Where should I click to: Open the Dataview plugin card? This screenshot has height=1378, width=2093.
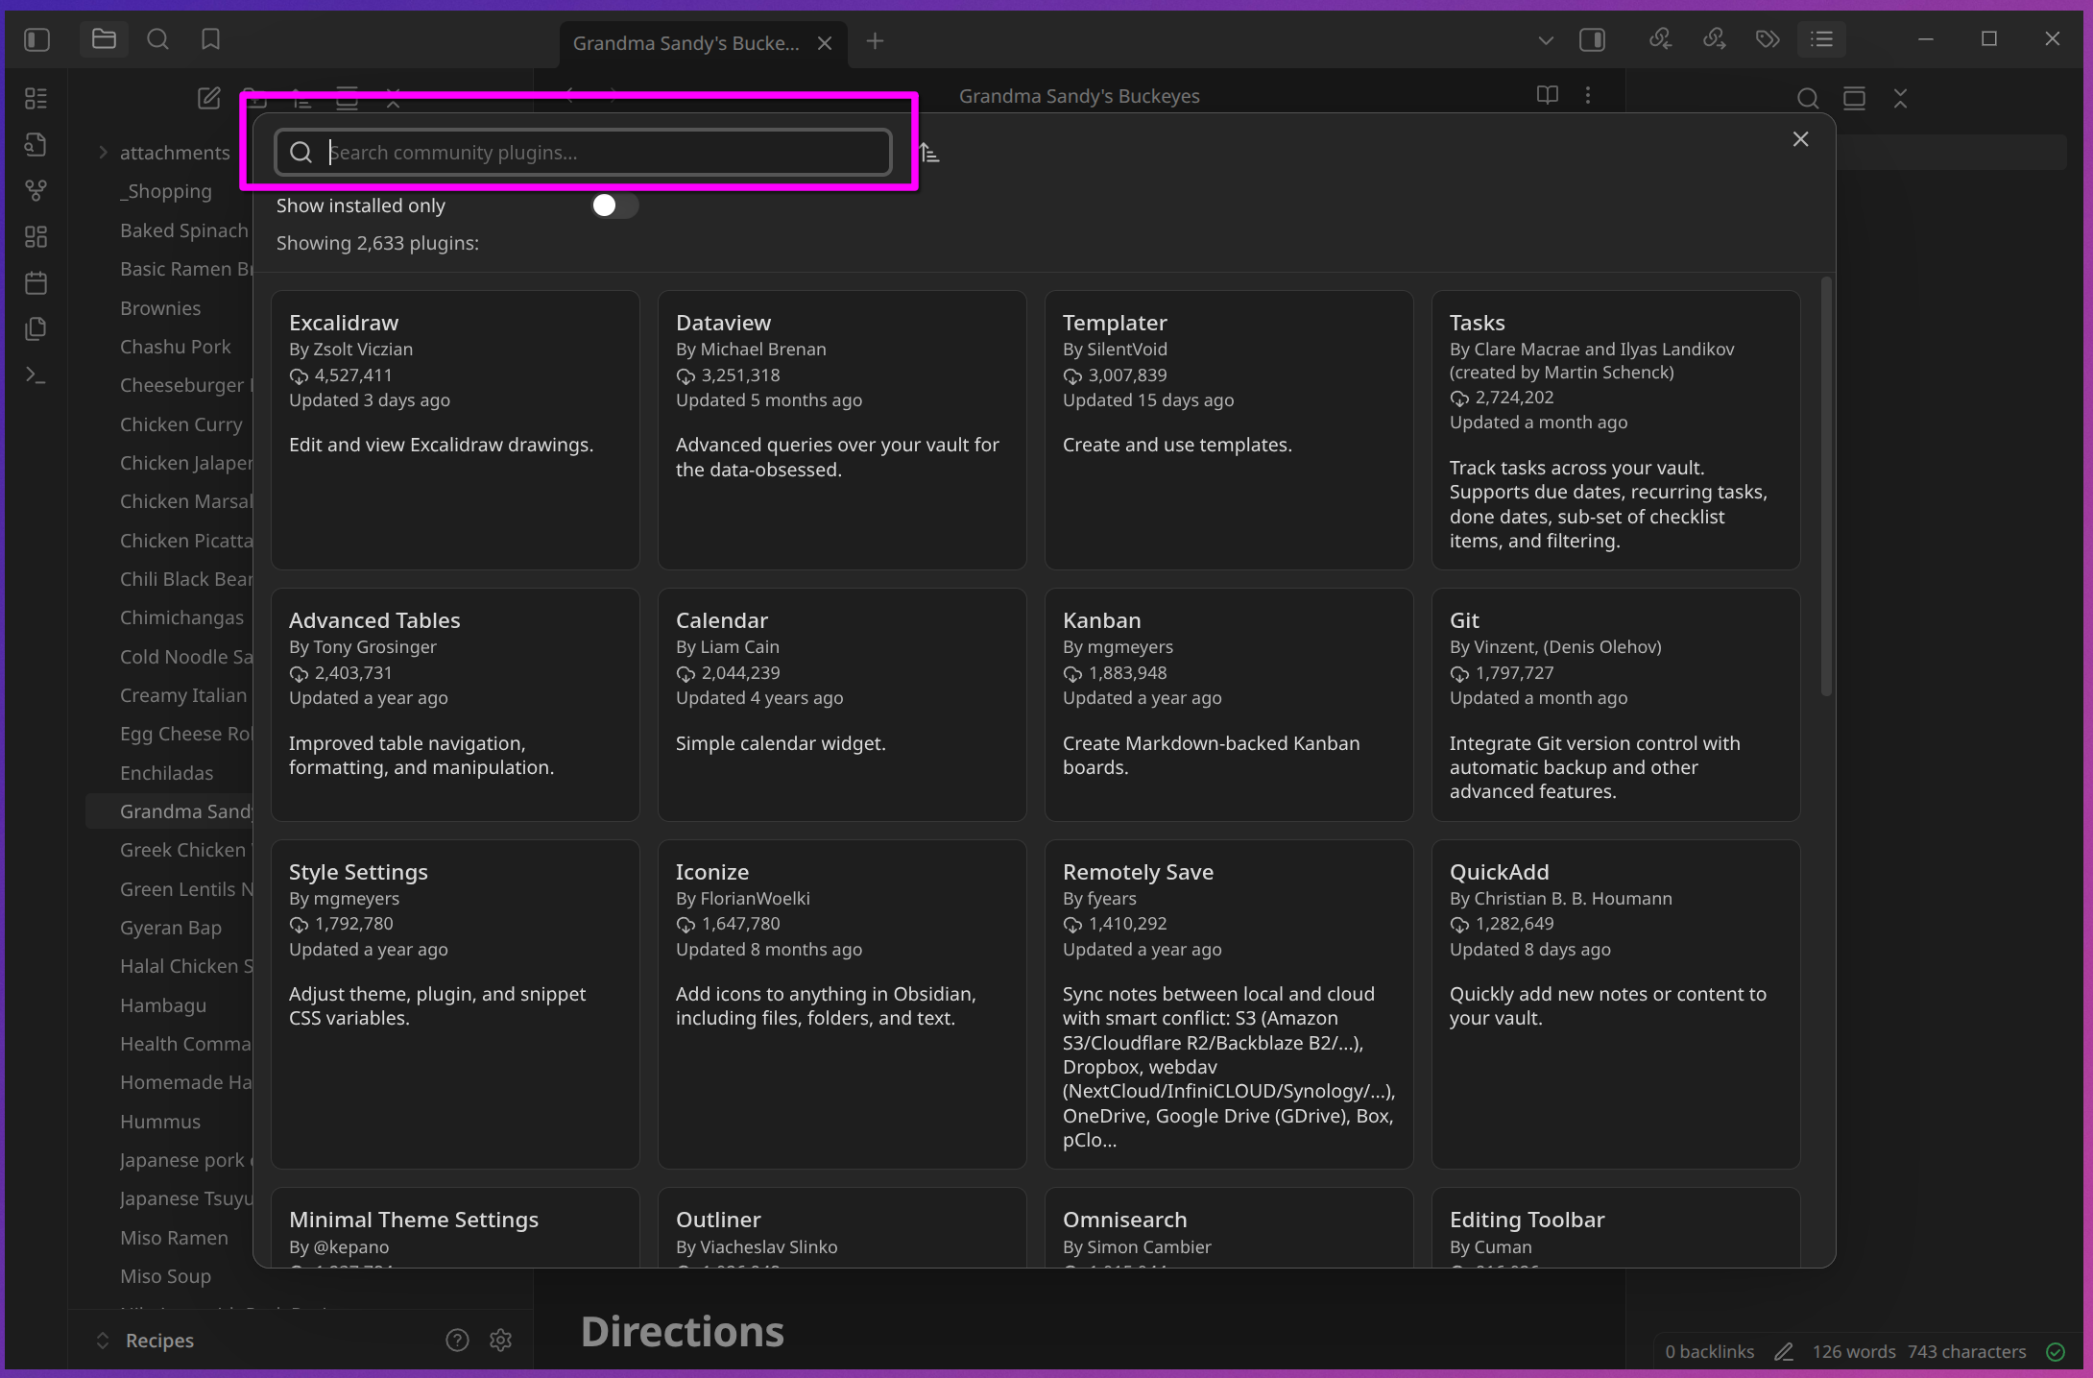(841, 429)
